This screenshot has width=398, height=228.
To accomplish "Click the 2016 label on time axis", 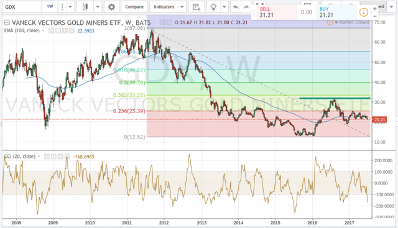I will point(312,222).
